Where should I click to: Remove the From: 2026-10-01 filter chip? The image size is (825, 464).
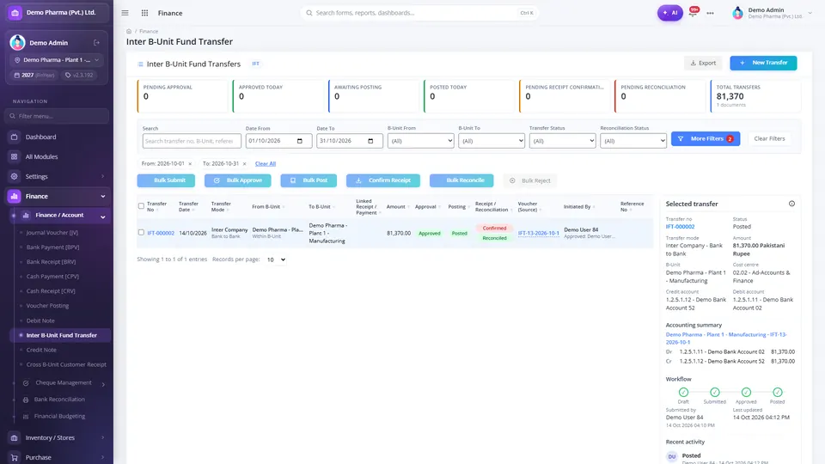190,164
